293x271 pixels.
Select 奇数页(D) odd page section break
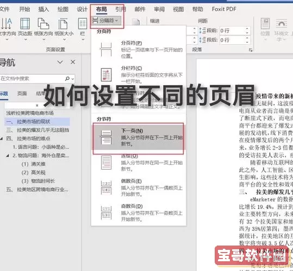[x=139, y=212]
